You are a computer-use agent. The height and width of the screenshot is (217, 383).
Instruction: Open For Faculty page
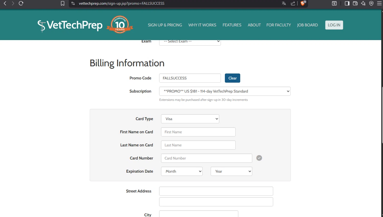(x=279, y=25)
